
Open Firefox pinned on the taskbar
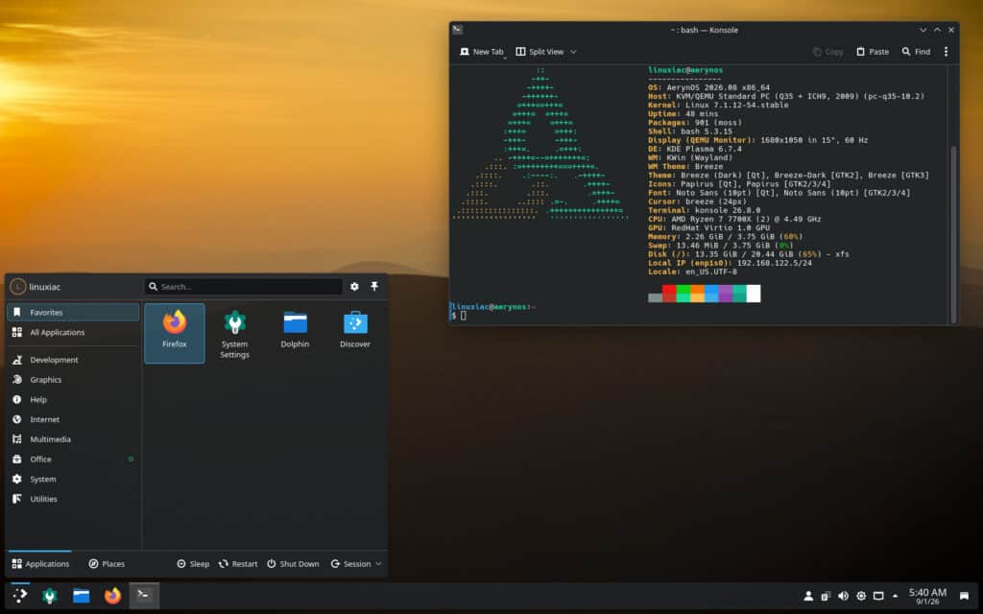112,595
